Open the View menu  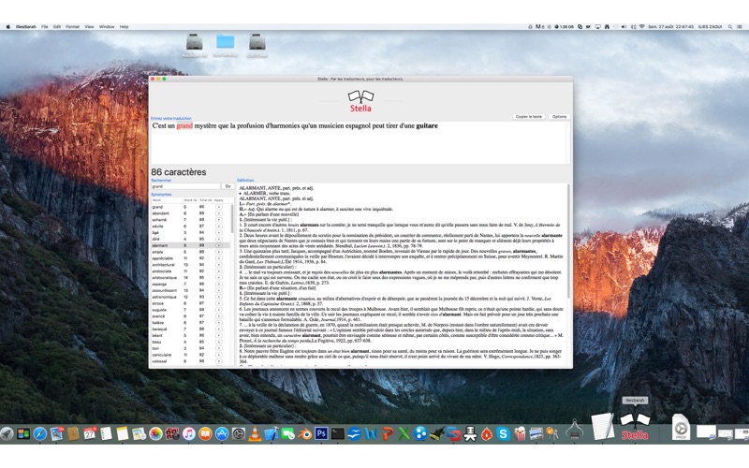click(89, 27)
